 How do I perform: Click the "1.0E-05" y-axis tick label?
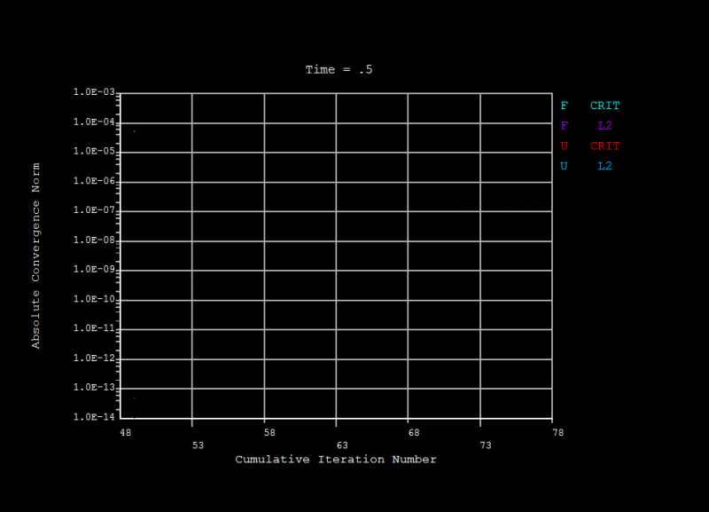[94, 151]
